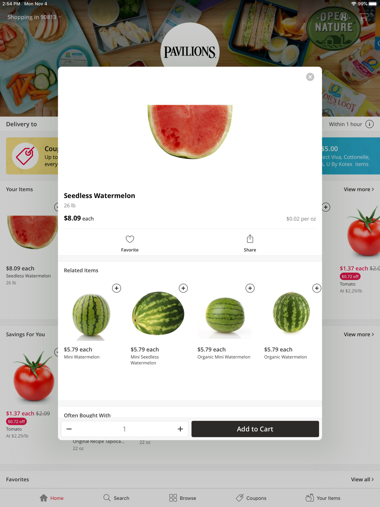Tap the Share icon

point(250,239)
